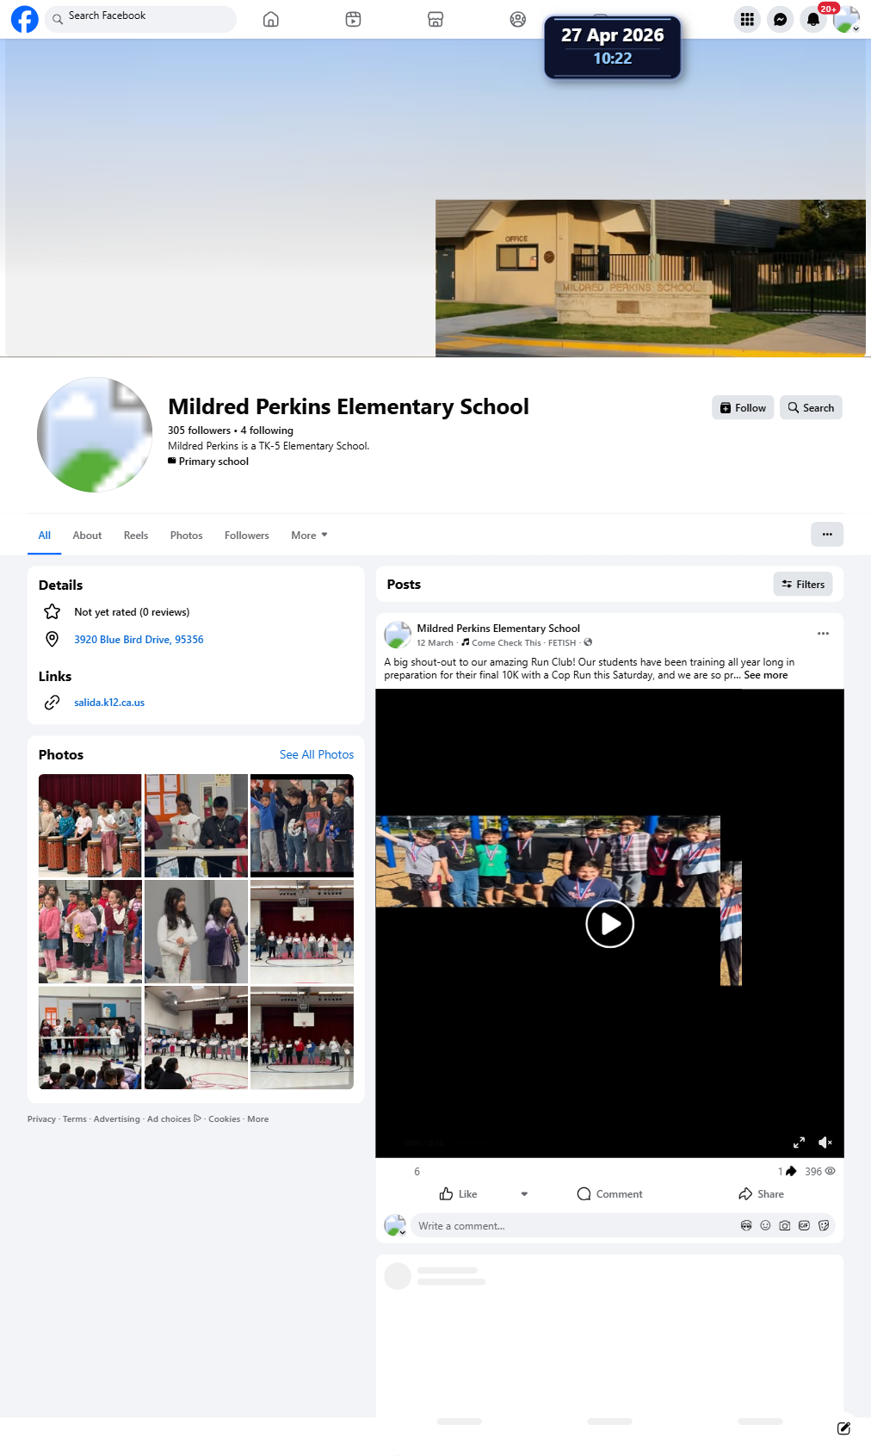The width and height of the screenshot is (871, 1456).
Task: Open Cookies footer link
Action: coord(224,1119)
